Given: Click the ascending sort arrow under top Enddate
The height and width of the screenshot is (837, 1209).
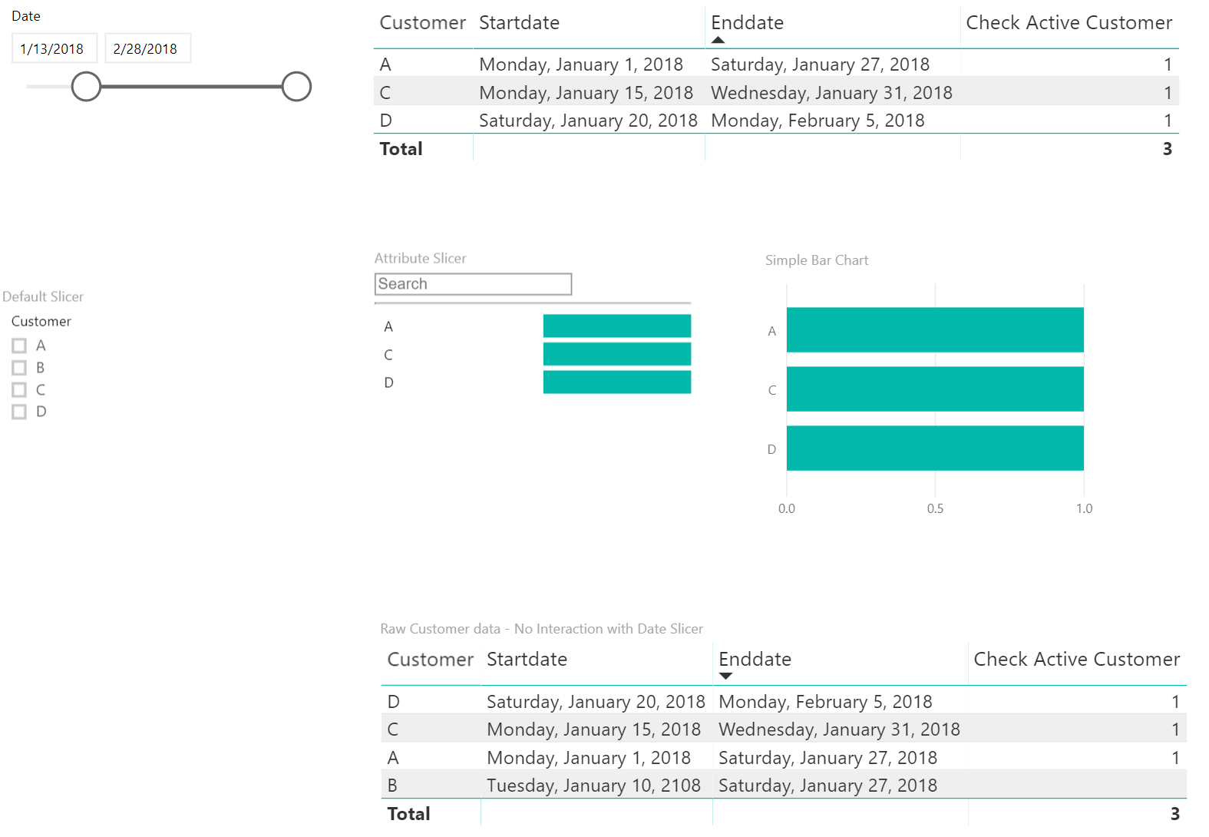Looking at the screenshot, I should (x=718, y=40).
